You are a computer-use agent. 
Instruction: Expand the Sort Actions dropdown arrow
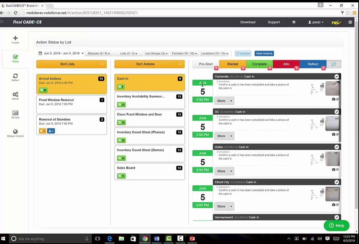(x=181, y=64)
